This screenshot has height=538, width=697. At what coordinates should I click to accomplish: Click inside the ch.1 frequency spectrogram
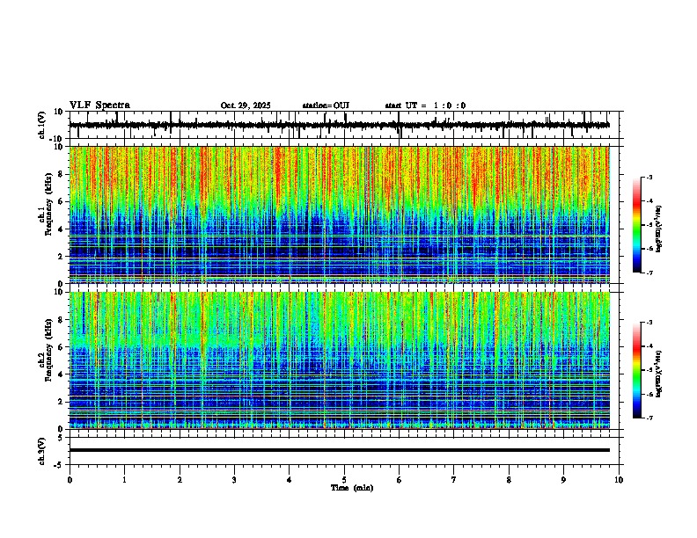pos(340,214)
